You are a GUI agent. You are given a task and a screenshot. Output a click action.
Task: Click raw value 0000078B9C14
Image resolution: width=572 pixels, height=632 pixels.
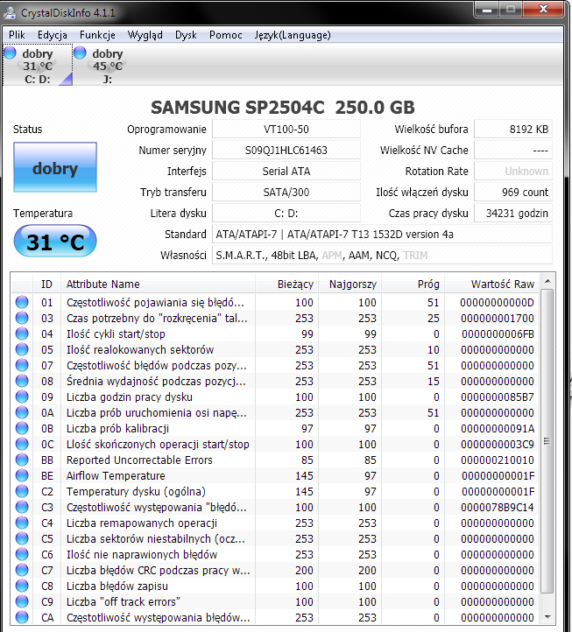click(x=498, y=507)
